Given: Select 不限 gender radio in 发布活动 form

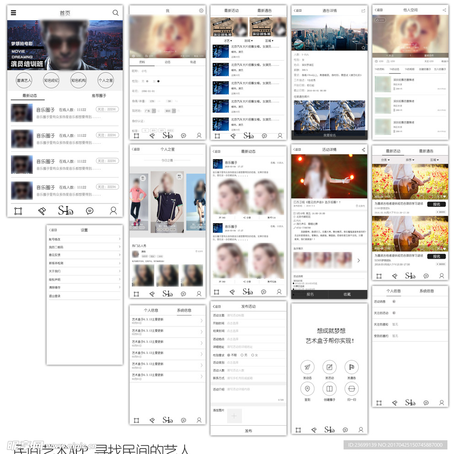Looking at the screenshot, I should 229,355.
